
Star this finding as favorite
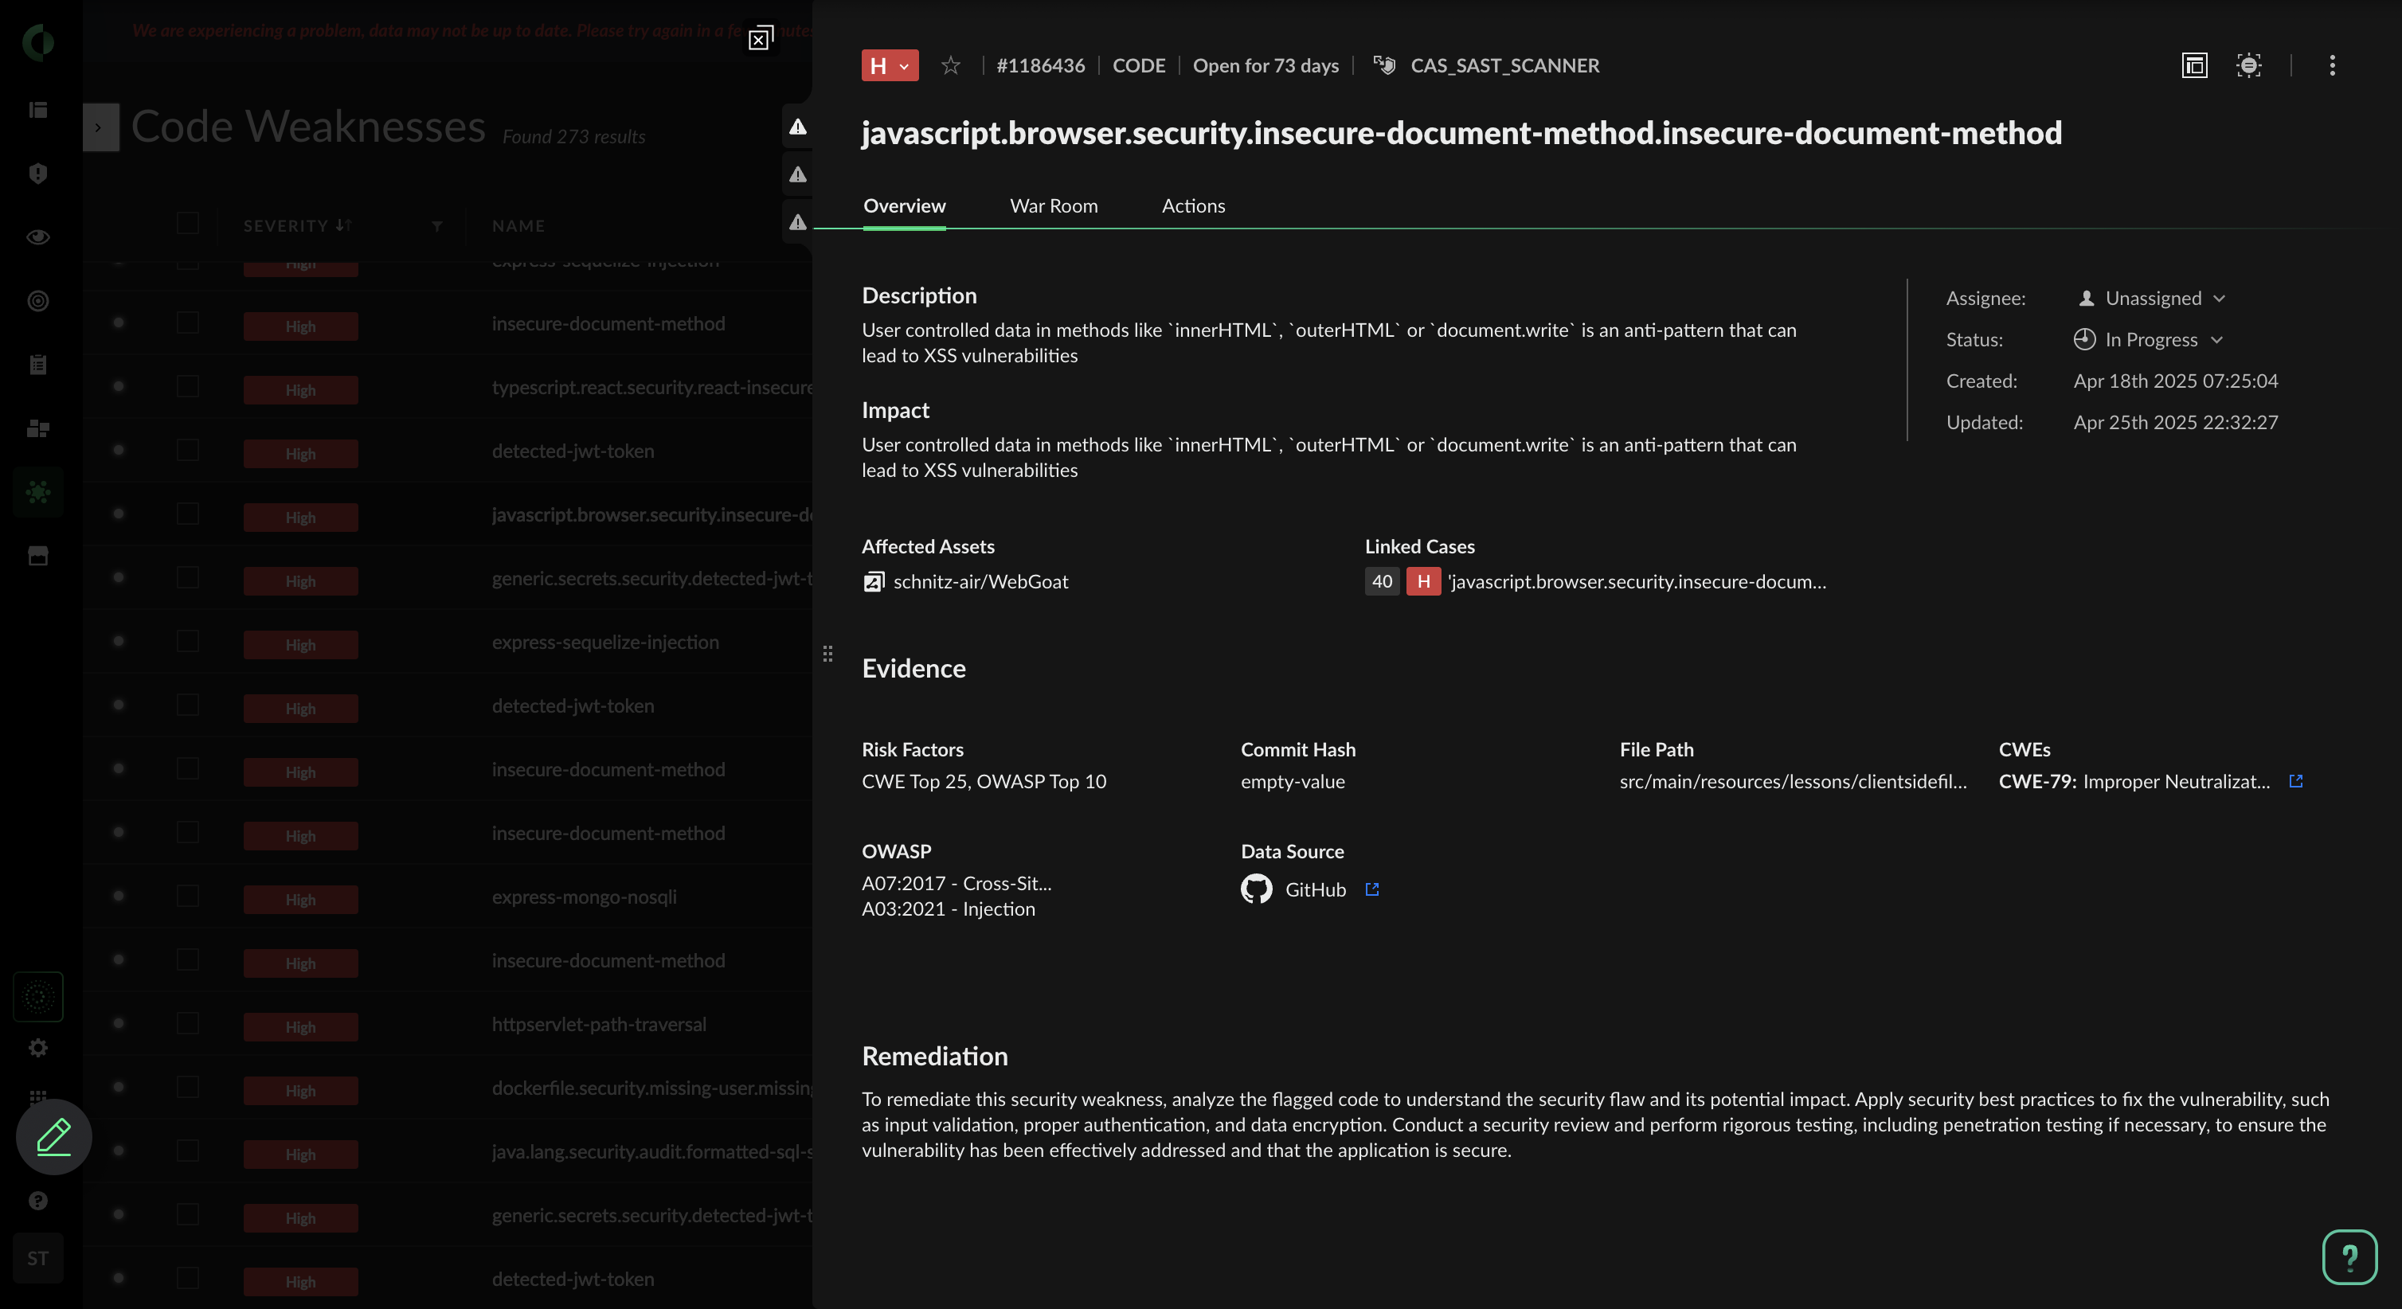[x=950, y=65]
